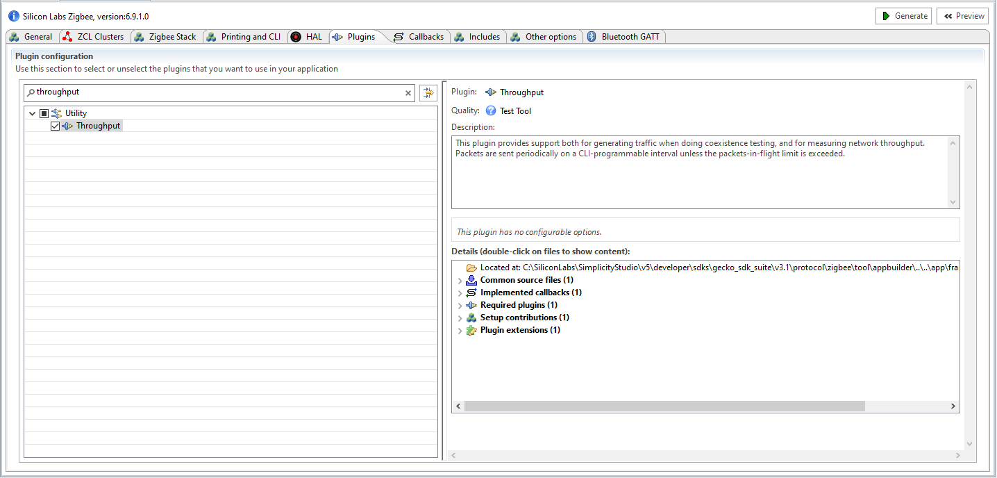The width and height of the screenshot is (997, 478).
Task: Click the throughput search field
Action: tap(219, 92)
